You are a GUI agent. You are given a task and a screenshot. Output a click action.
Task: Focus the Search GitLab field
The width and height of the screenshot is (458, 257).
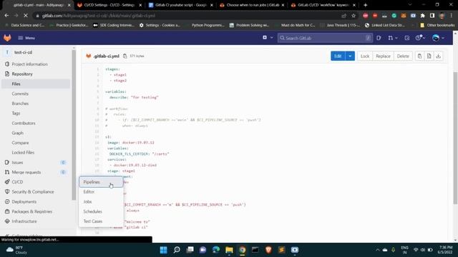pyautogui.click(x=325, y=38)
